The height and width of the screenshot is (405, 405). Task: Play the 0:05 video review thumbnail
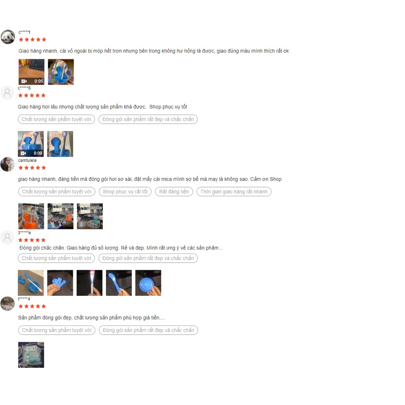tap(31, 72)
